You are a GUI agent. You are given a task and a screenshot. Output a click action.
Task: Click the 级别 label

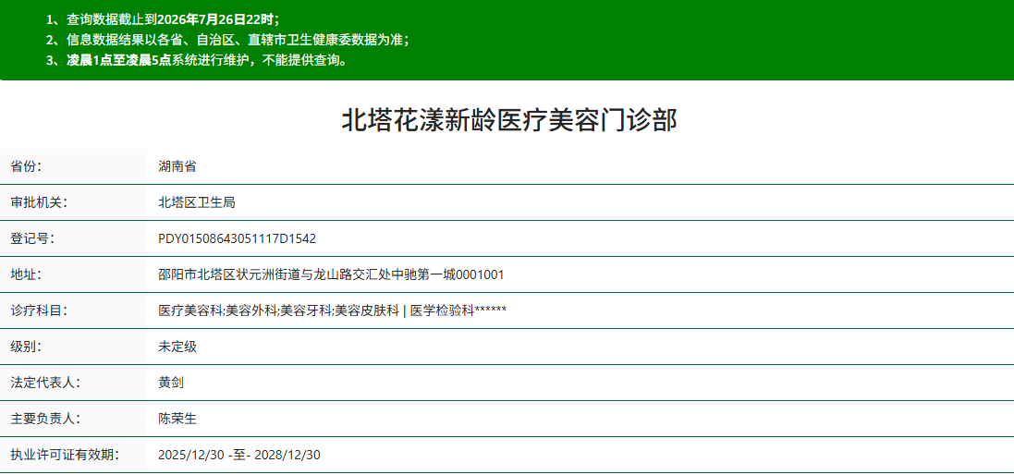click(x=26, y=347)
